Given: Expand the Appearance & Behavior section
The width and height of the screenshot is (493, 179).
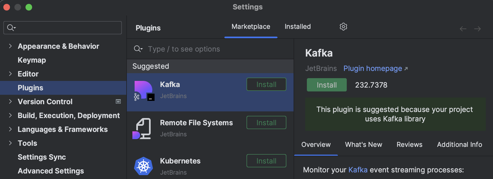Looking at the screenshot, I should [x=10, y=46].
